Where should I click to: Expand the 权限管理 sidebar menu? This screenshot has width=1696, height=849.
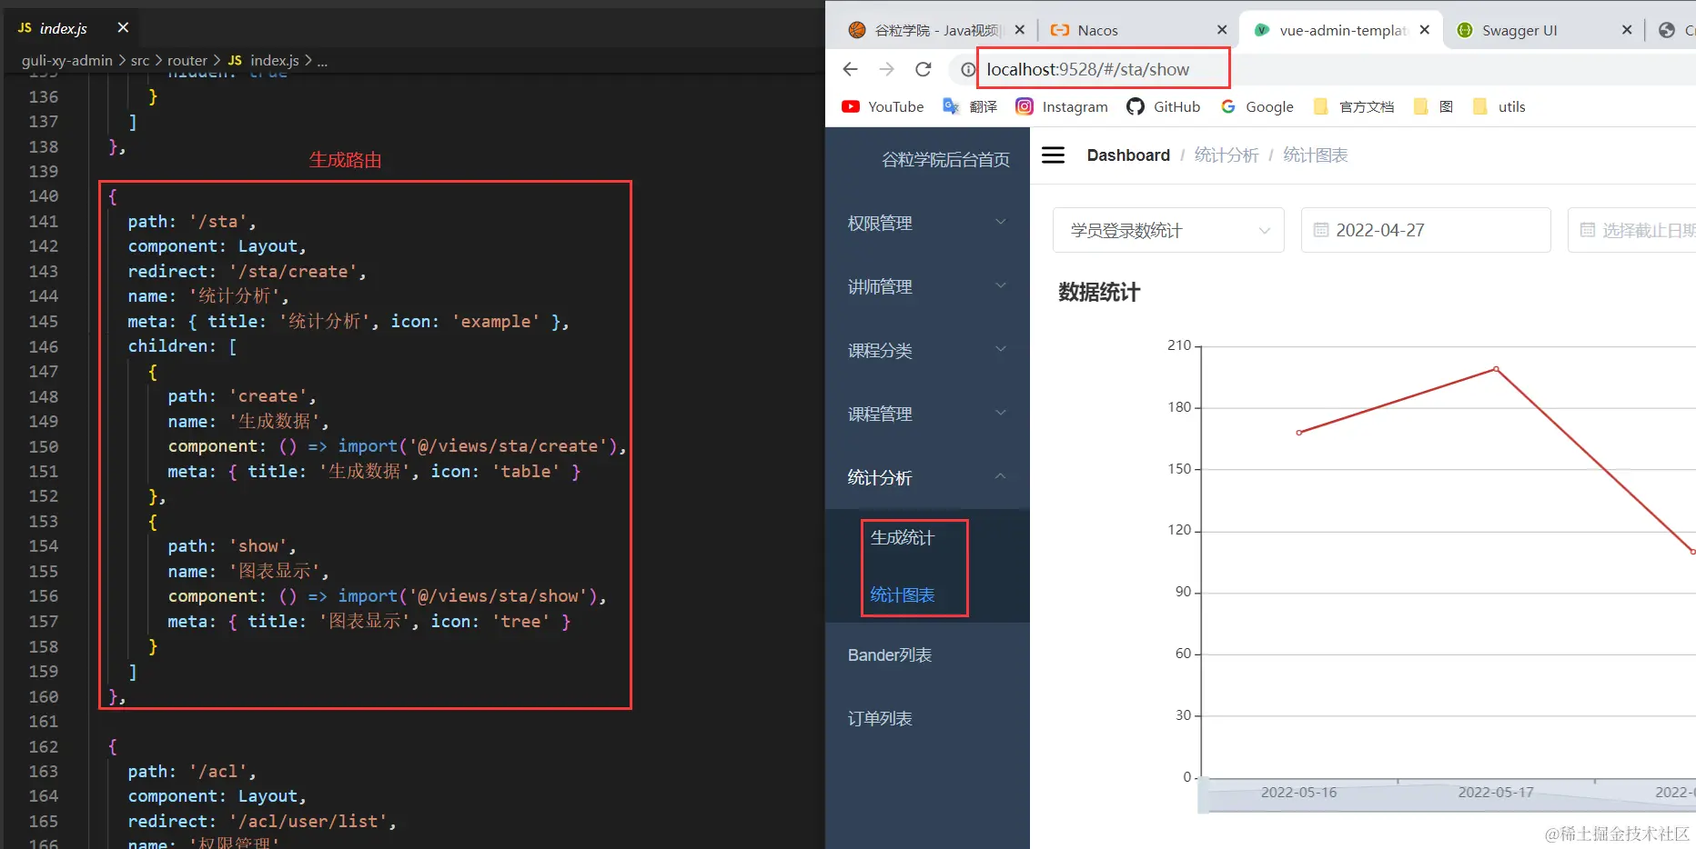tap(927, 223)
